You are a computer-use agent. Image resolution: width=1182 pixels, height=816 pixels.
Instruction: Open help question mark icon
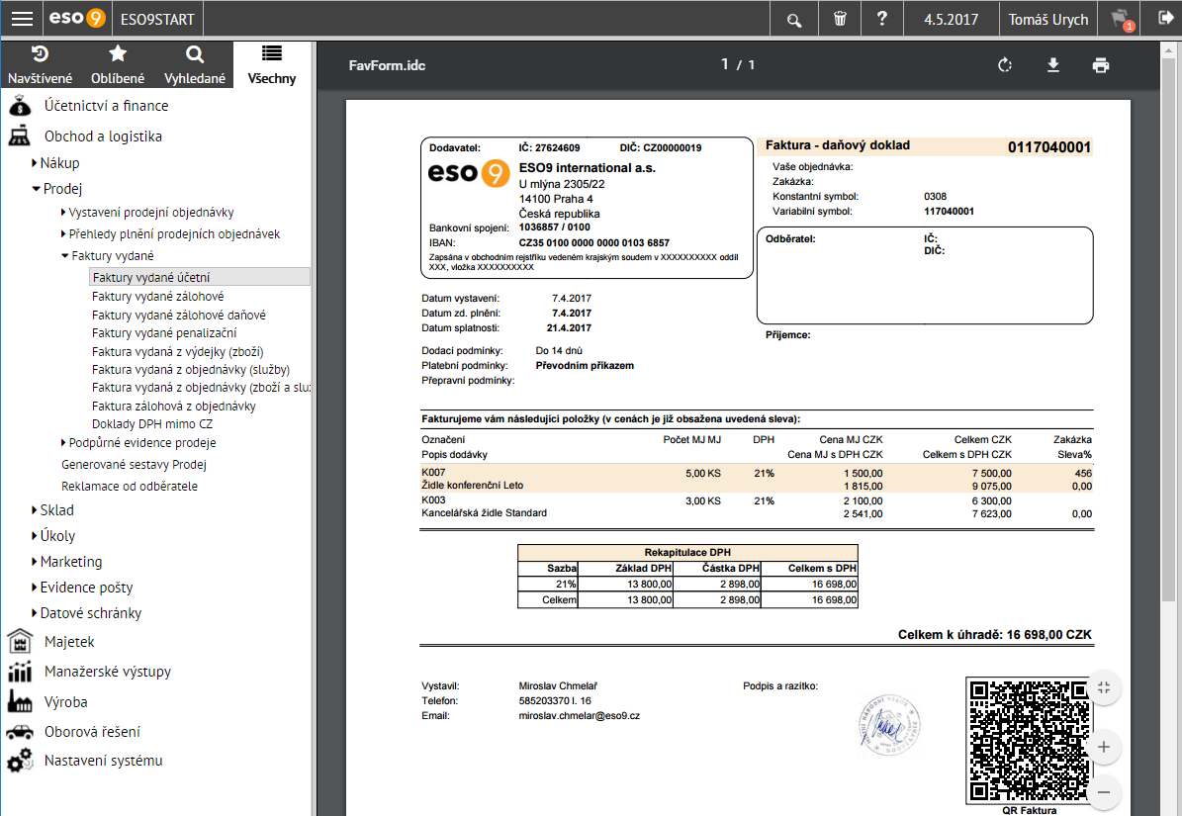[882, 18]
